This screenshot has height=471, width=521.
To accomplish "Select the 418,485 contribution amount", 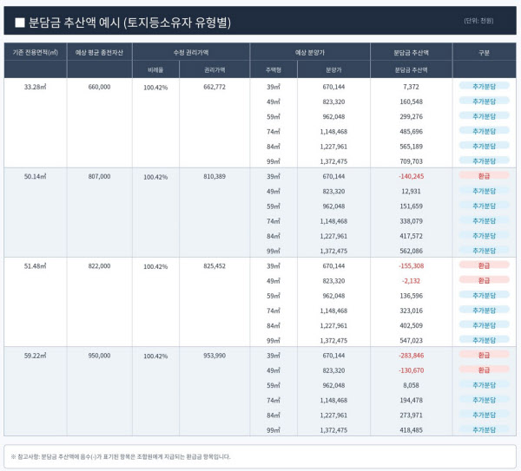I will click(x=411, y=430).
